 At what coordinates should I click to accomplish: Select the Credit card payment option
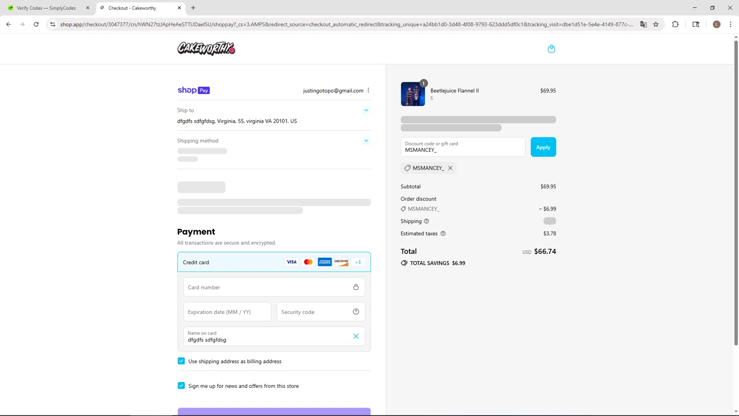pyautogui.click(x=274, y=262)
